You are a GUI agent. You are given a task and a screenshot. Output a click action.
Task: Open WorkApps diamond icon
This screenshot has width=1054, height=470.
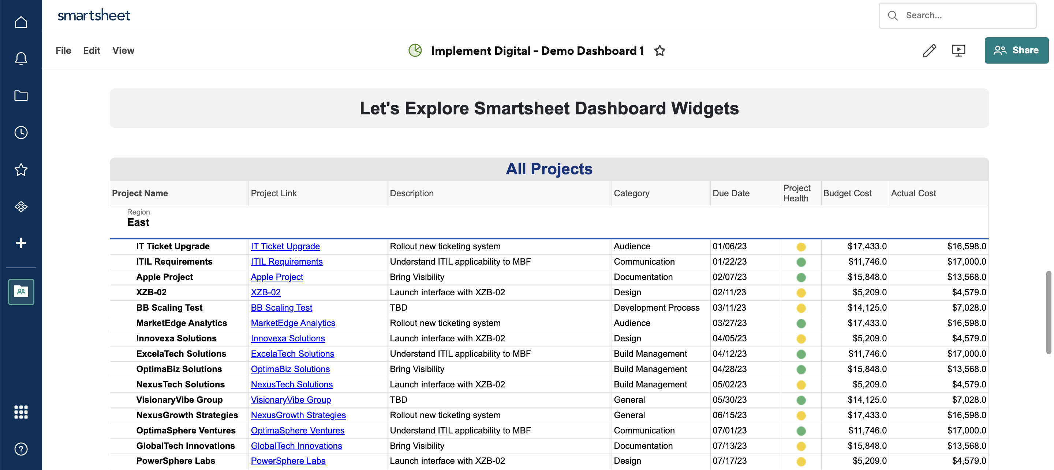click(x=21, y=206)
